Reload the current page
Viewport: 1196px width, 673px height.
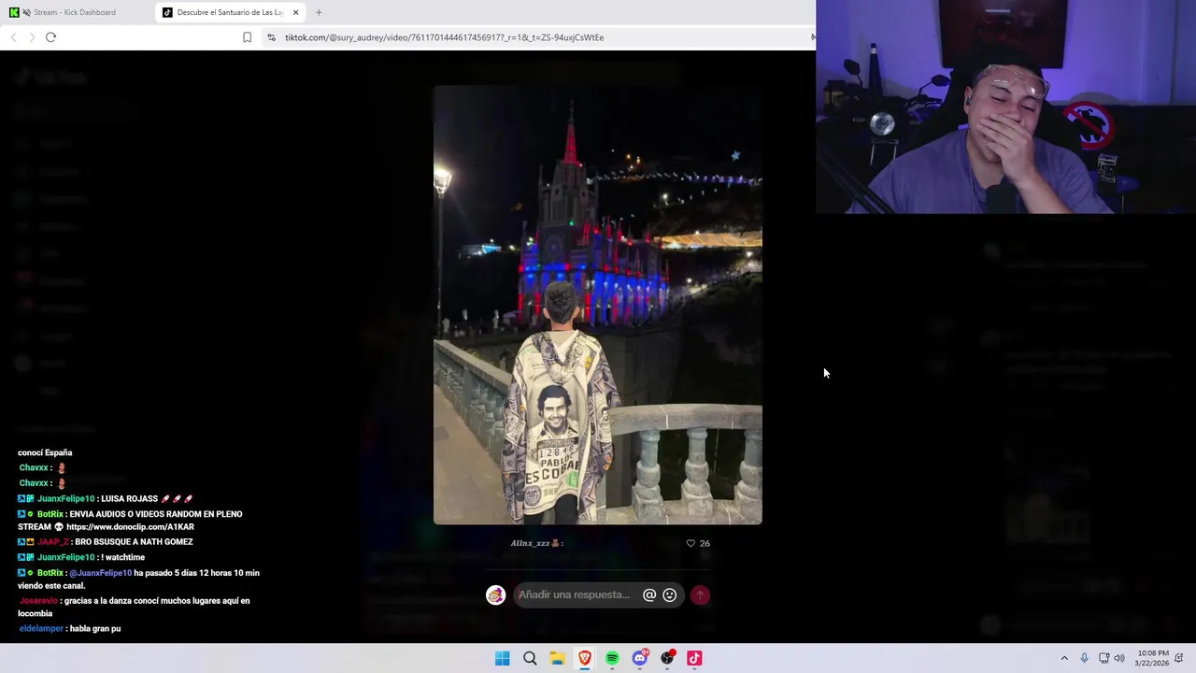point(50,37)
